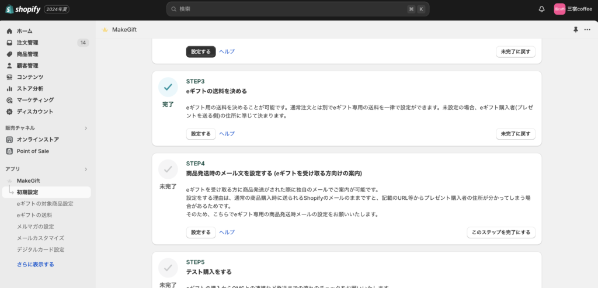Click the ストア分析 bar chart icon
Viewport: 598px width, 288px height.
pyautogui.click(x=9, y=88)
